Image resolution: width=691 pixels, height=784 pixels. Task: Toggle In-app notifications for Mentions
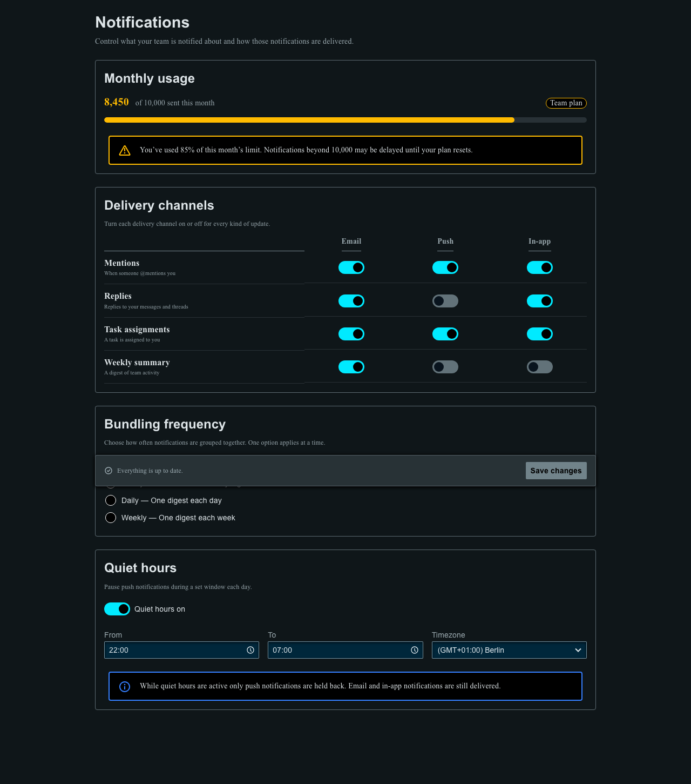540,267
